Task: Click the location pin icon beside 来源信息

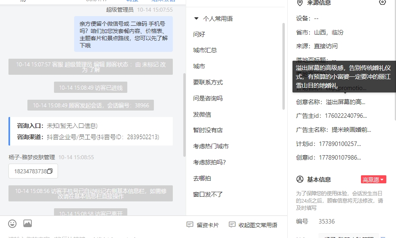Action: click(300, 3)
